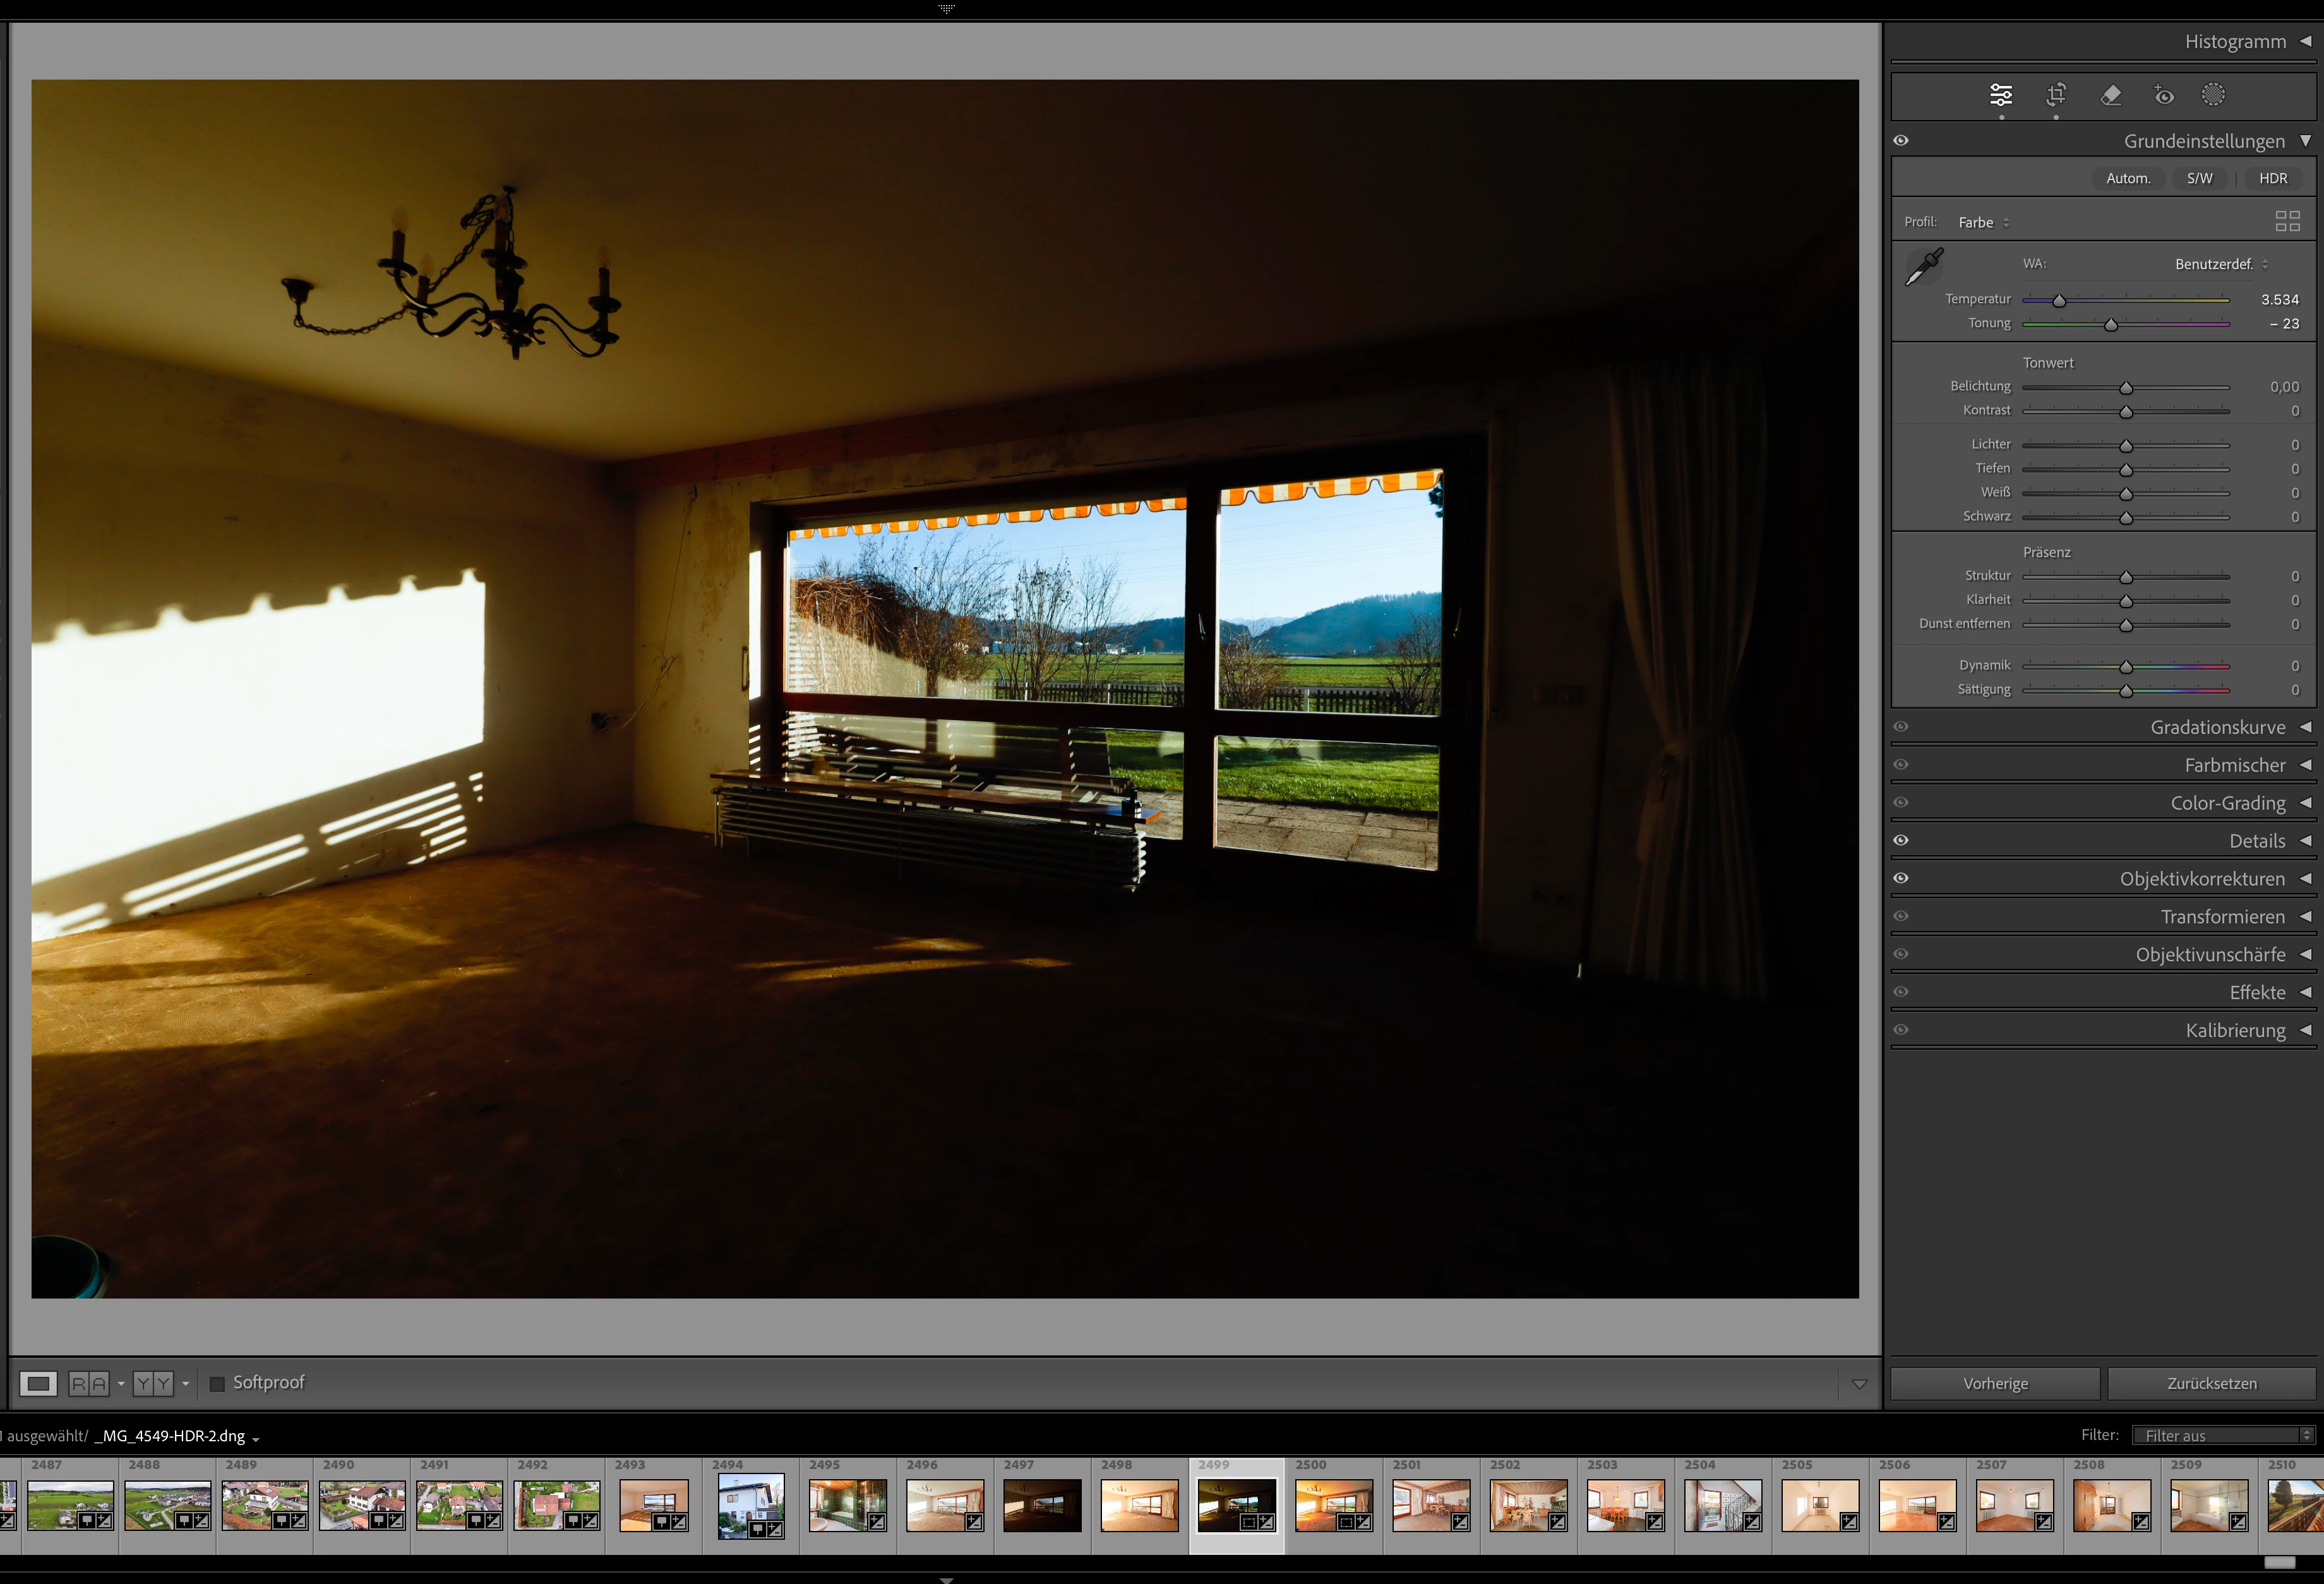Click the Belichtung slider handle
The width and height of the screenshot is (2324, 1584).
[x=2126, y=388]
